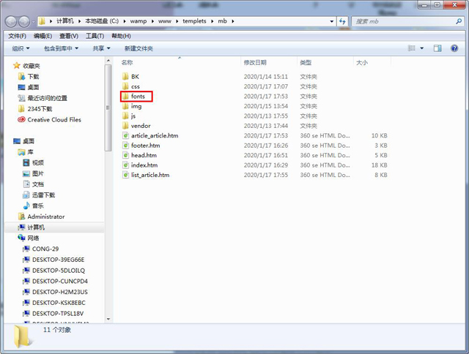Open the 编辑(E) menu
Screen dimensions: 469x354
pos(43,36)
